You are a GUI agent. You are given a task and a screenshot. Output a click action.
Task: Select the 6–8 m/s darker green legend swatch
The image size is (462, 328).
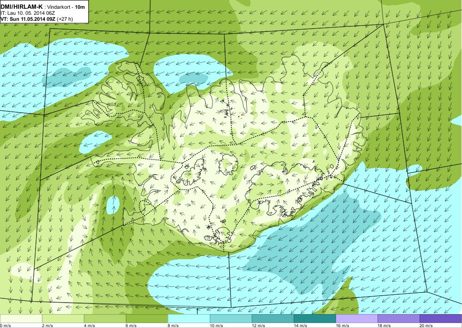(x=147, y=319)
